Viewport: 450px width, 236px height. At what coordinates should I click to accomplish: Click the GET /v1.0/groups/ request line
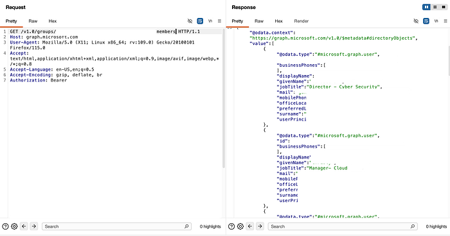(105, 31)
